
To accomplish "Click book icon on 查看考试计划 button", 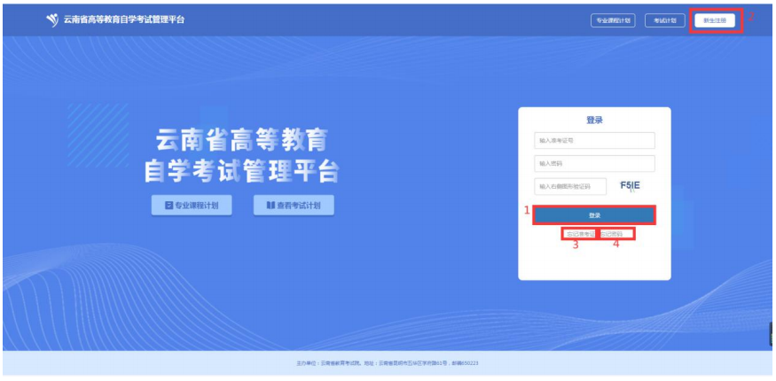I will pos(270,206).
